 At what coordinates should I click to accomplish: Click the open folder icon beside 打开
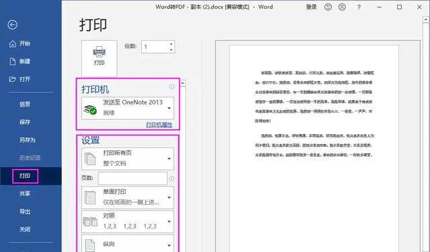[13, 79]
